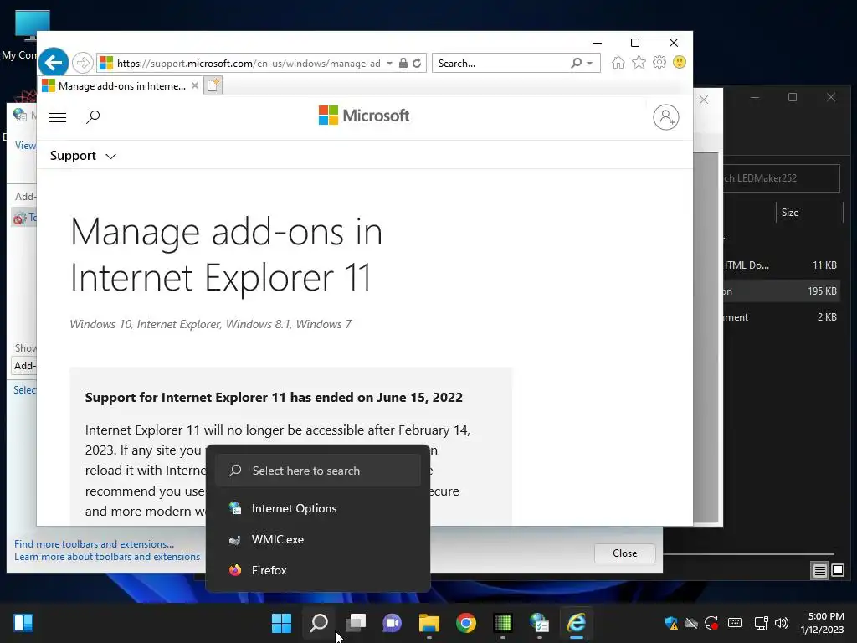This screenshot has width=857, height=643.
Task: Open the Microsoft site hamburger menu
Action: click(x=58, y=117)
